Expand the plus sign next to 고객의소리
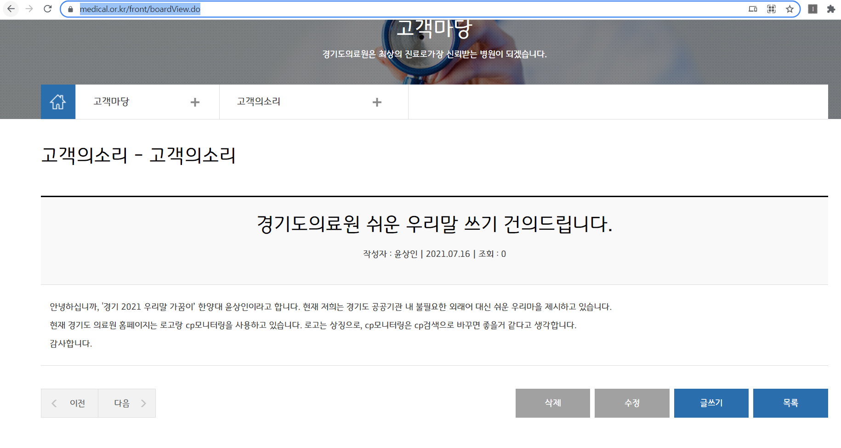 point(377,102)
